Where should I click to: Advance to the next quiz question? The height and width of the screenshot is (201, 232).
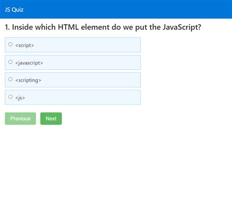click(x=51, y=118)
